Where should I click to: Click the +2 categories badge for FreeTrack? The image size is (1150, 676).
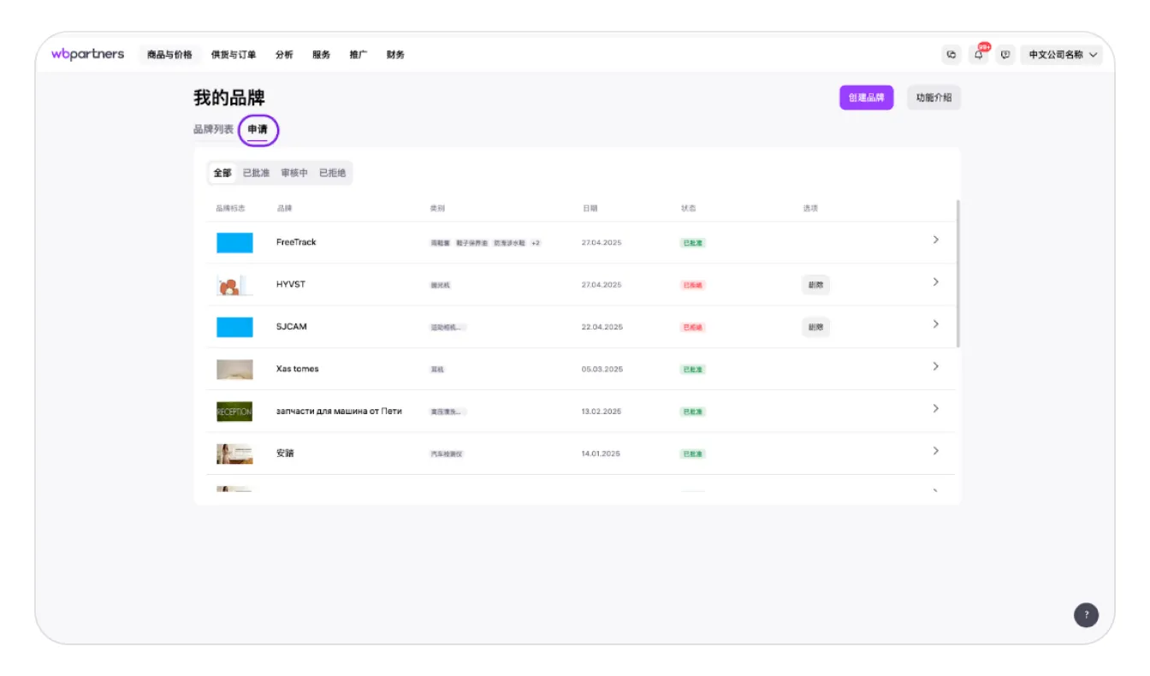click(536, 243)
